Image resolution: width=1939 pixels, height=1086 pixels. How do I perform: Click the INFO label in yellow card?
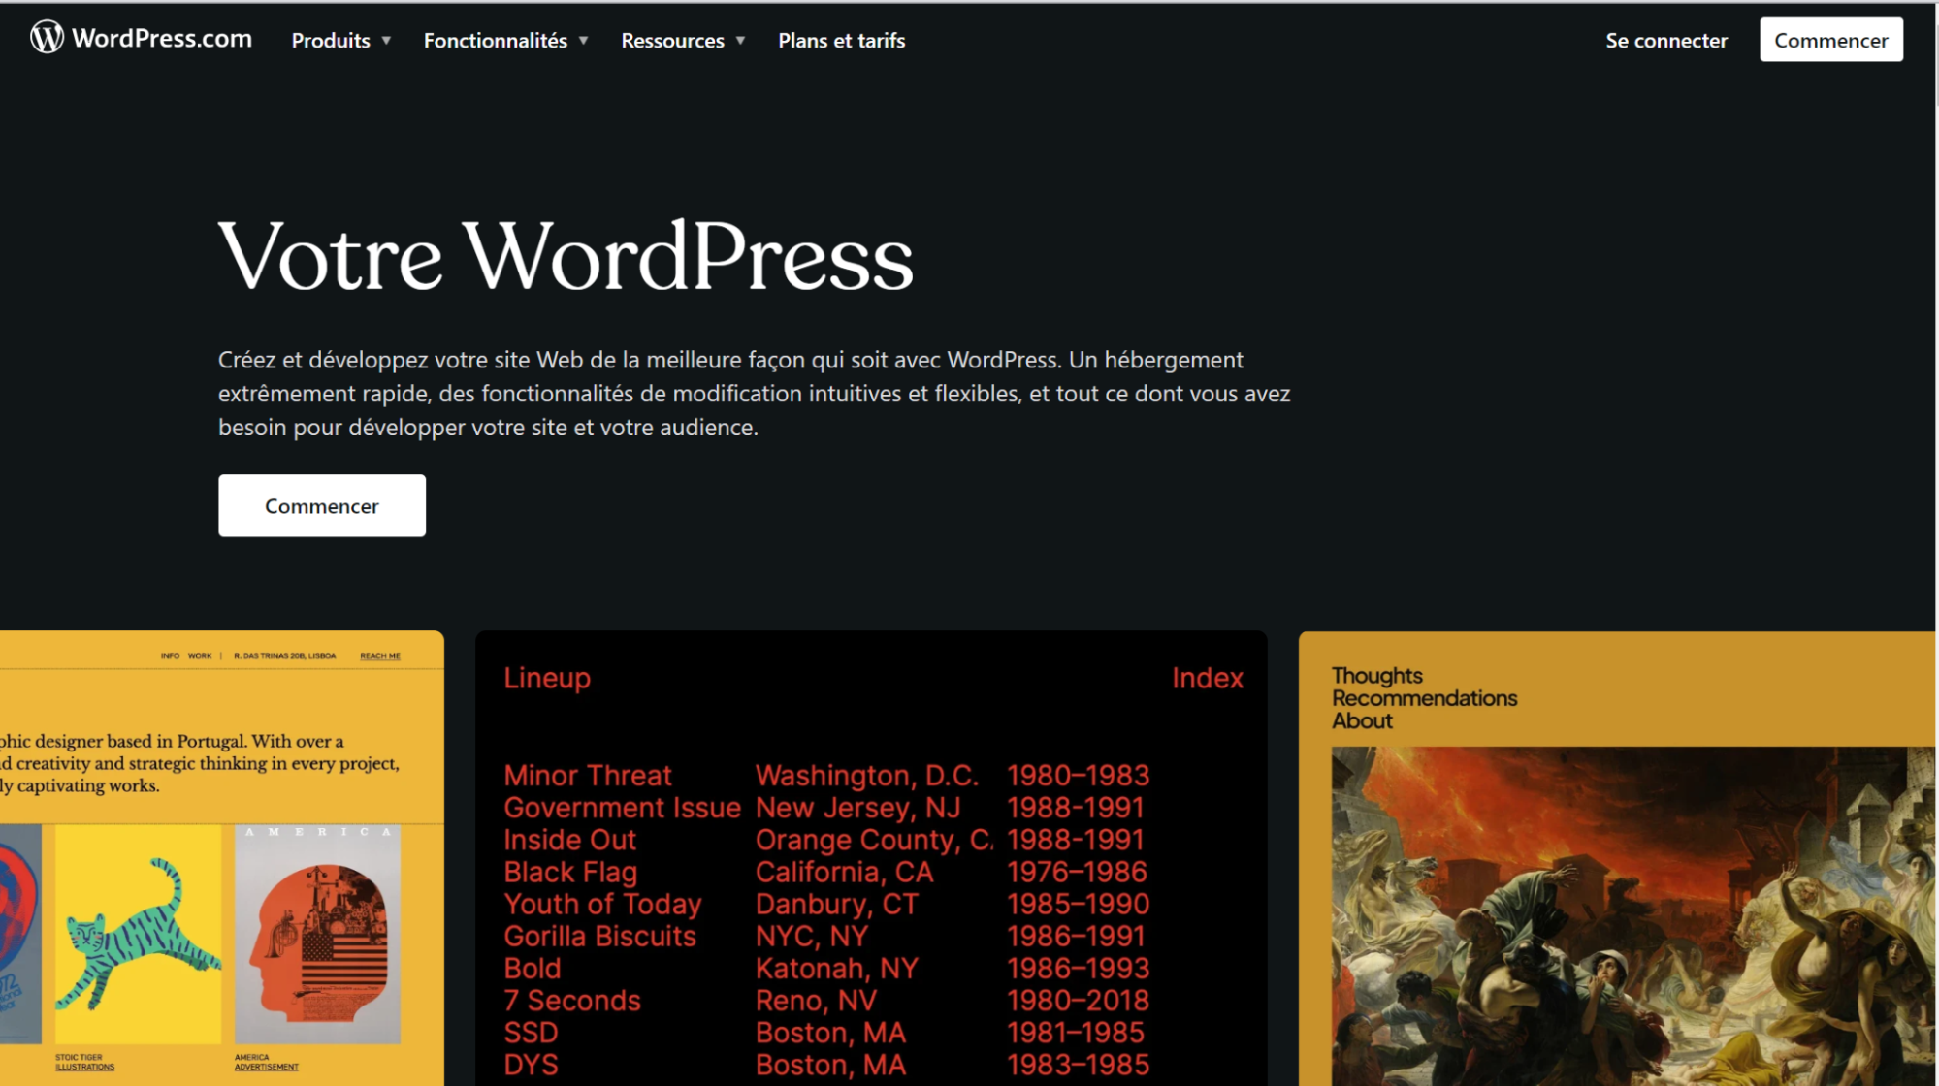point(170,655)
